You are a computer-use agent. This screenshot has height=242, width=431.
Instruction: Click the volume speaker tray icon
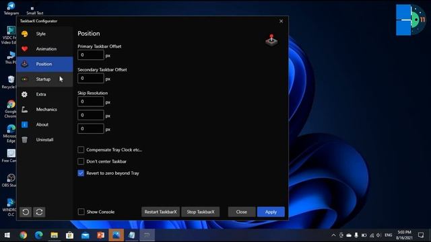378,235
